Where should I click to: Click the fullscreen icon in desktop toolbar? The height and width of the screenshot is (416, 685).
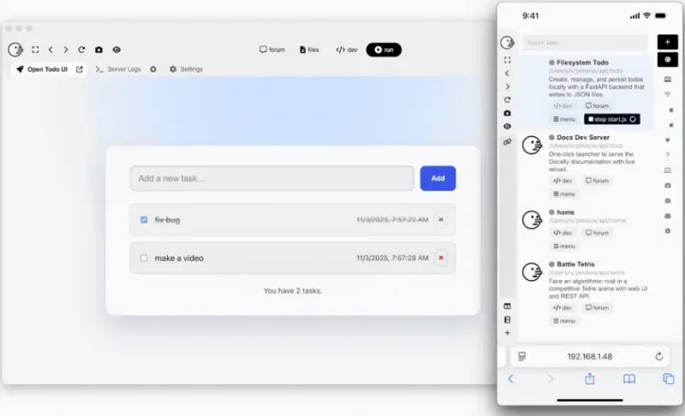(35, 51)
